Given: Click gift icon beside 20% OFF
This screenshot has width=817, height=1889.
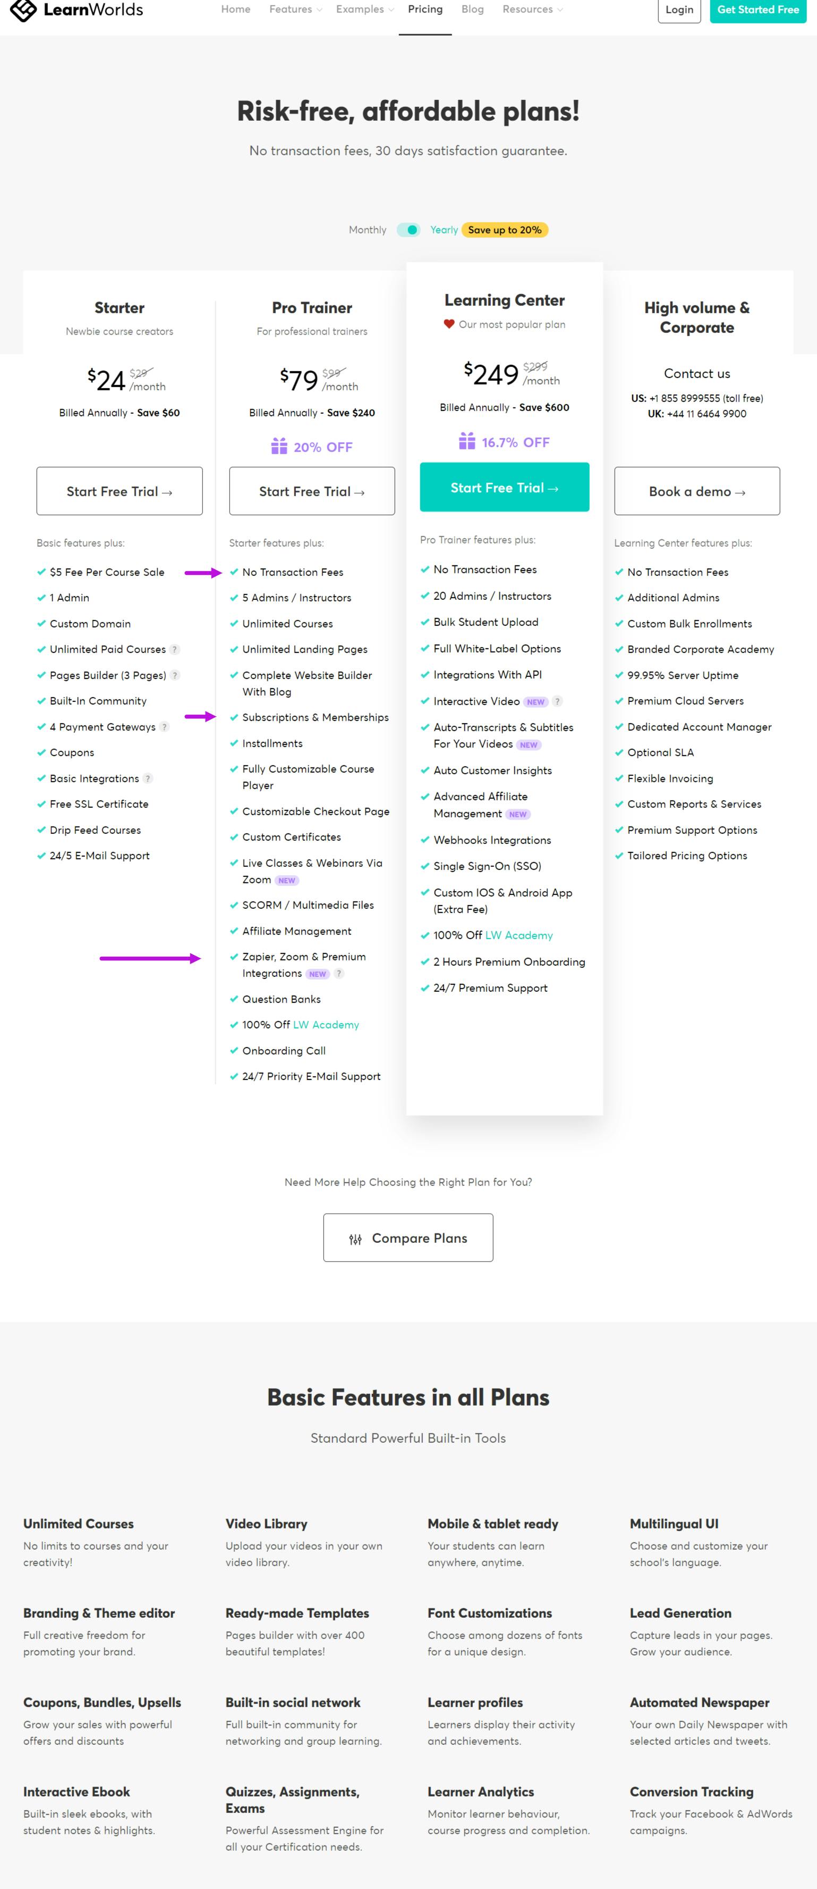Looking at the screenshot, I should click(x=279, y=447).
